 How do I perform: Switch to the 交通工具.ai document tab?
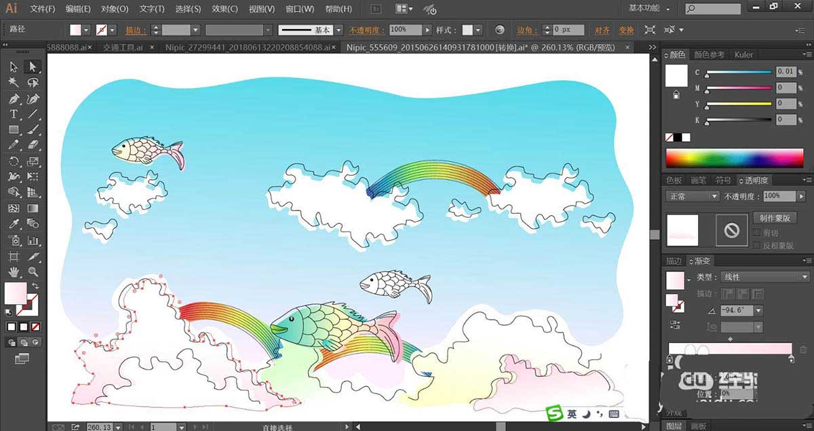coord(123,48)
